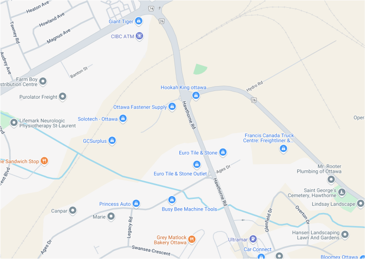Click the Mr. Rooter Plumbing marker
The width and height of the screenshot is (365, 259).
pos(331,180)
